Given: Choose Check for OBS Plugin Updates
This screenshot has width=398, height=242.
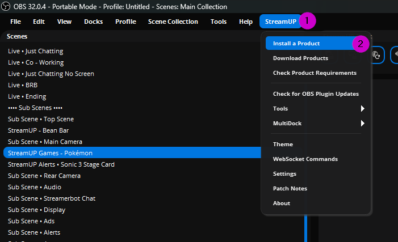Looking at the screenshot, I should click(x=316, y=94).
